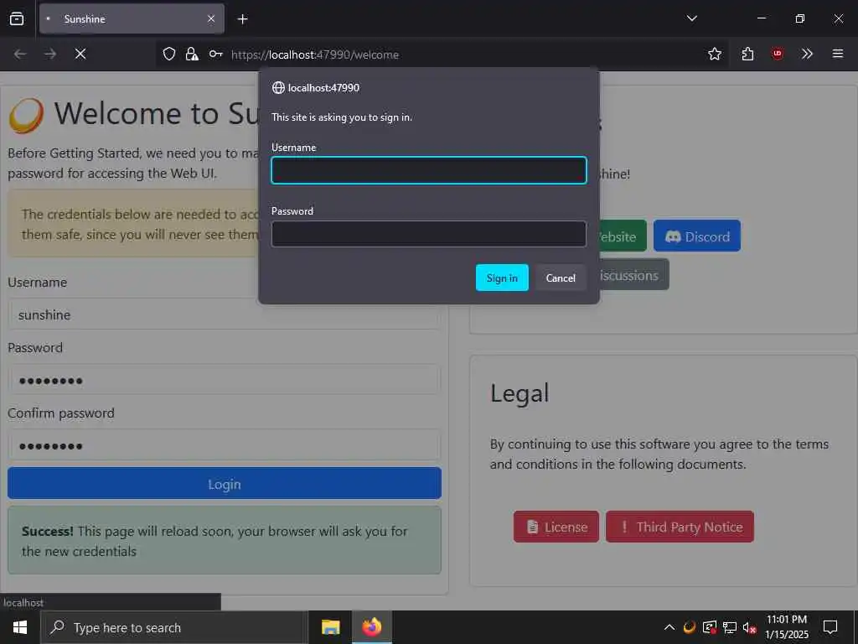The width and height of the screenshot is (858, 644).
Task: Open the Discord button
Action: pos(696,236)
